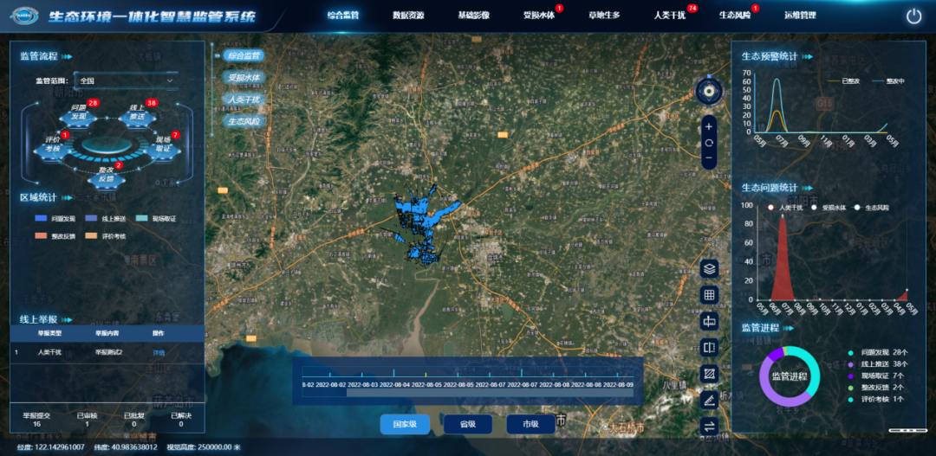Select the 国家级 level button
936x456 pixels.
(405, 424)
